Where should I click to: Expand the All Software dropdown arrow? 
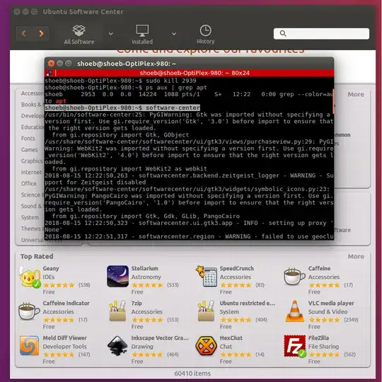coord(111,34)
